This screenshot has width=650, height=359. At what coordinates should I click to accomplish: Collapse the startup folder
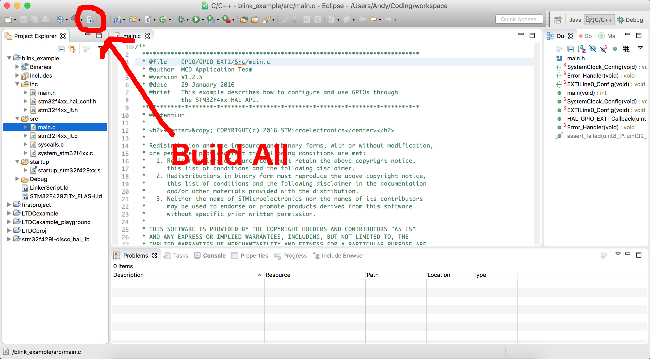click(17, 162)
